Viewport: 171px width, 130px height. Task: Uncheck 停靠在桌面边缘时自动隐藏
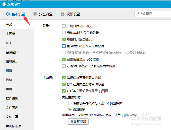64,84
